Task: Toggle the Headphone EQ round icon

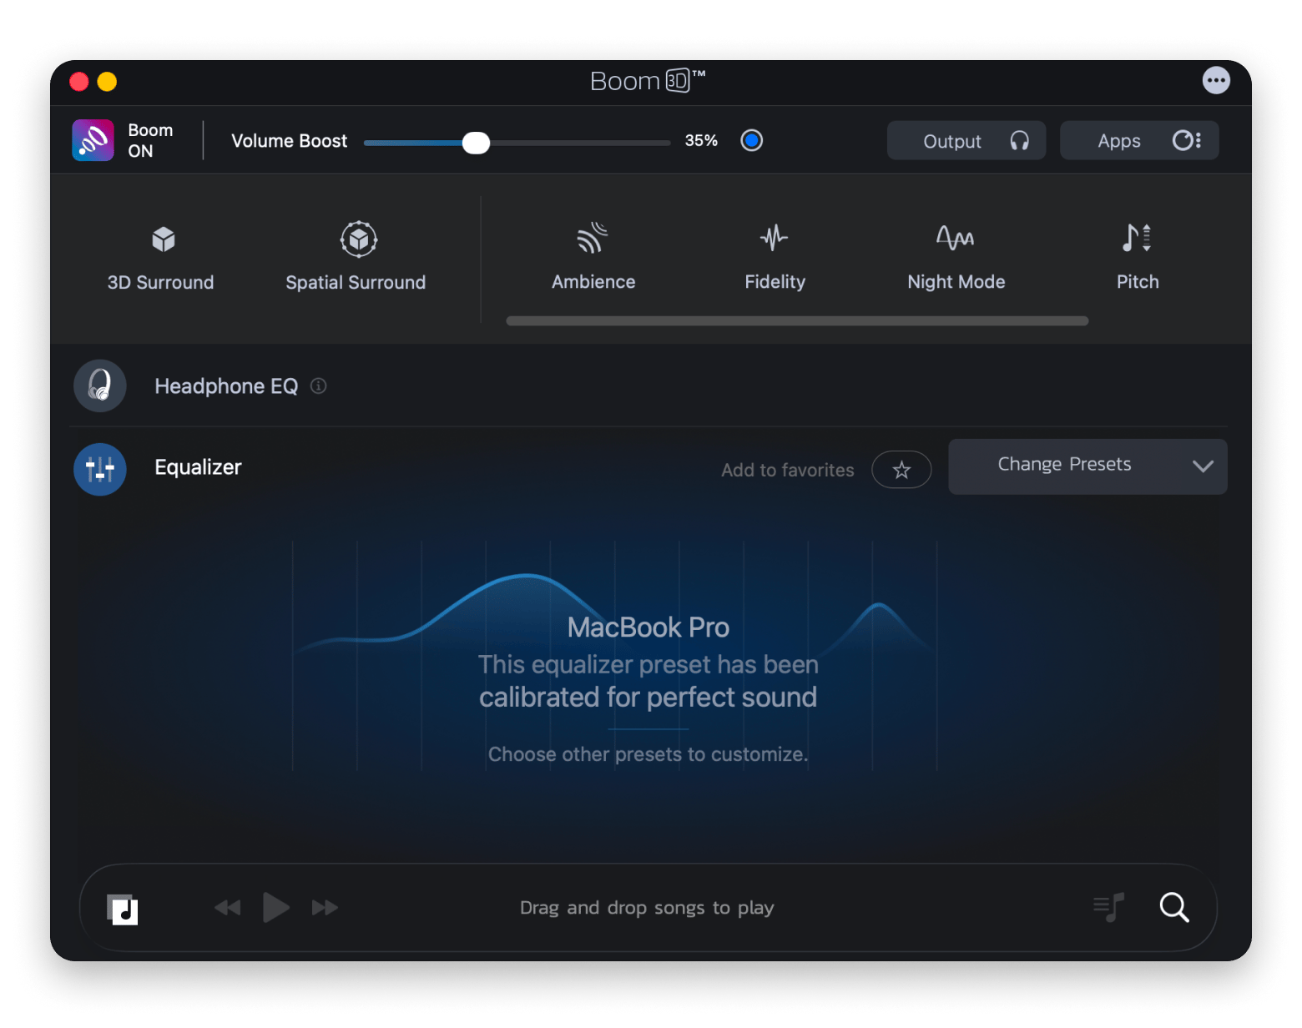Action: coord(100,385)
